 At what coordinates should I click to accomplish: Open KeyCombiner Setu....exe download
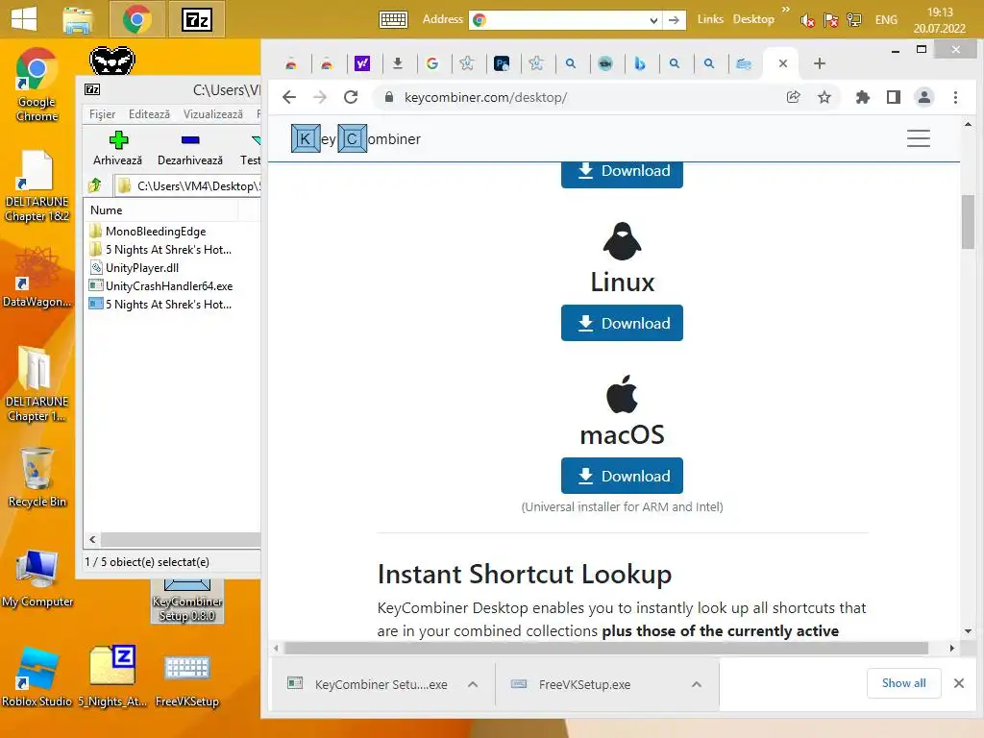(370, 684)
